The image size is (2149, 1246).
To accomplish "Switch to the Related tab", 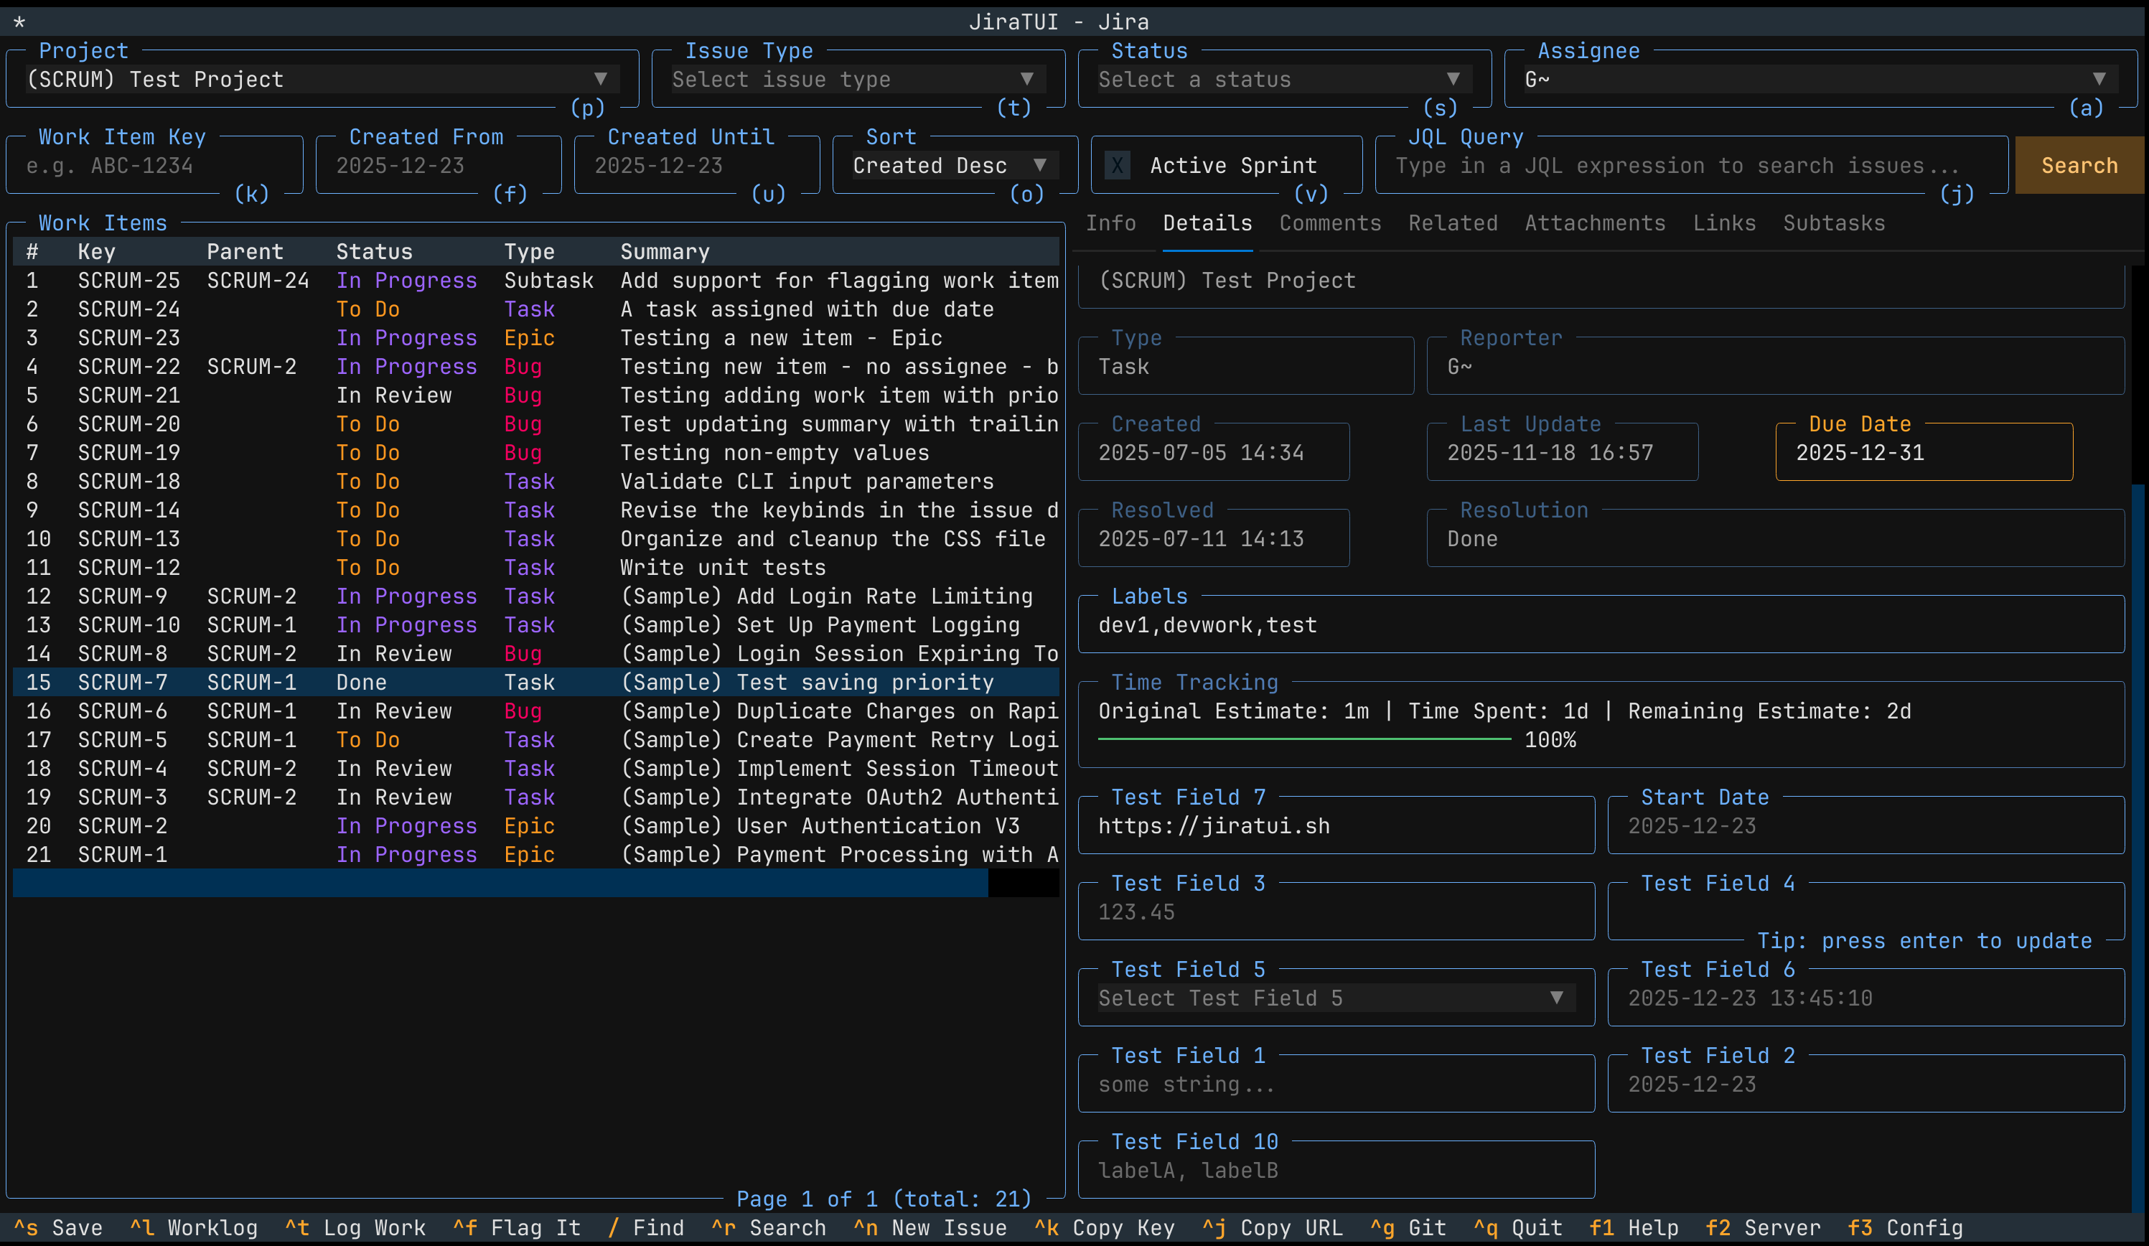I will [x=1453, y=223].
